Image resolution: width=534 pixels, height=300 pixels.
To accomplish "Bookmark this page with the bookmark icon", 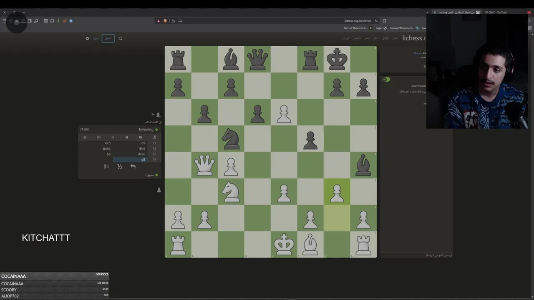I will (x=384, y=21).
